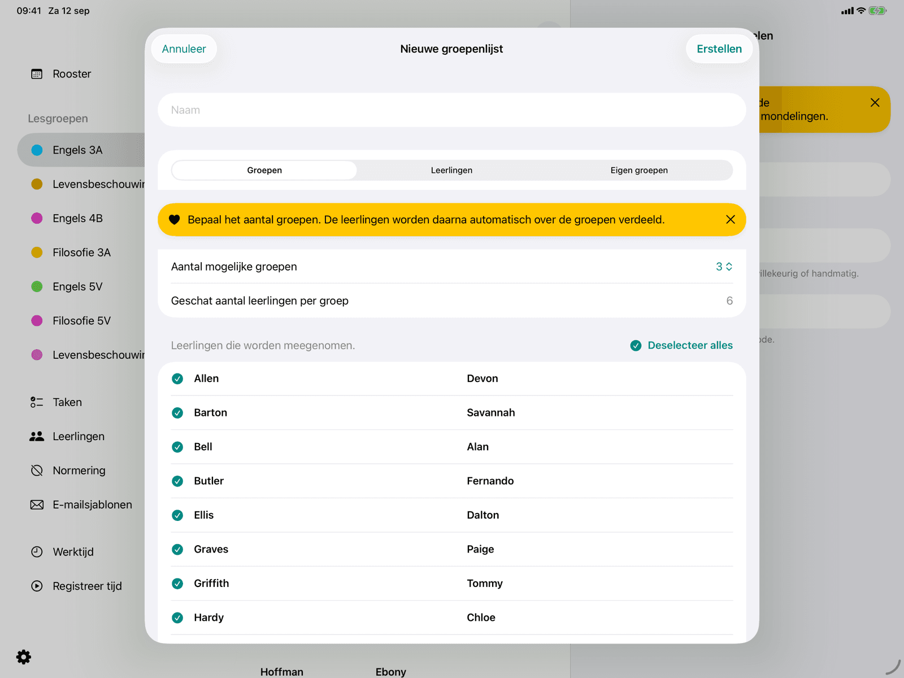Uncheck student Ellis Dalton
This screenshot has height=678, width=904.
[x=177, y=515]
